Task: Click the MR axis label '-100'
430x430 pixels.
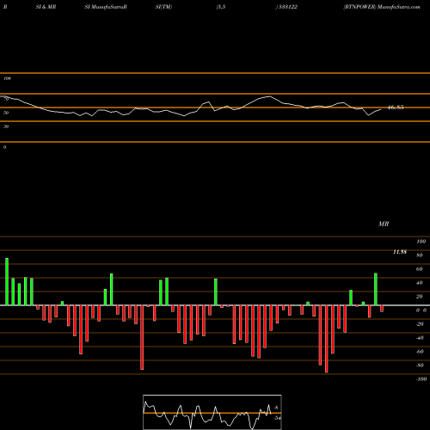Action: pos(421,379)
